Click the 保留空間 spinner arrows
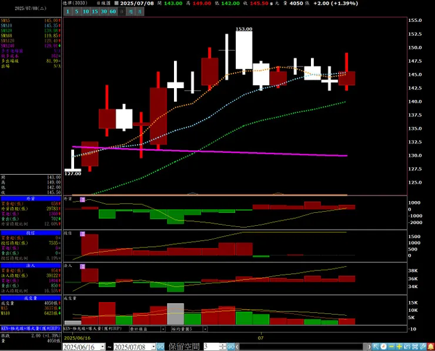The image size is (435, 351). (223, 347)
